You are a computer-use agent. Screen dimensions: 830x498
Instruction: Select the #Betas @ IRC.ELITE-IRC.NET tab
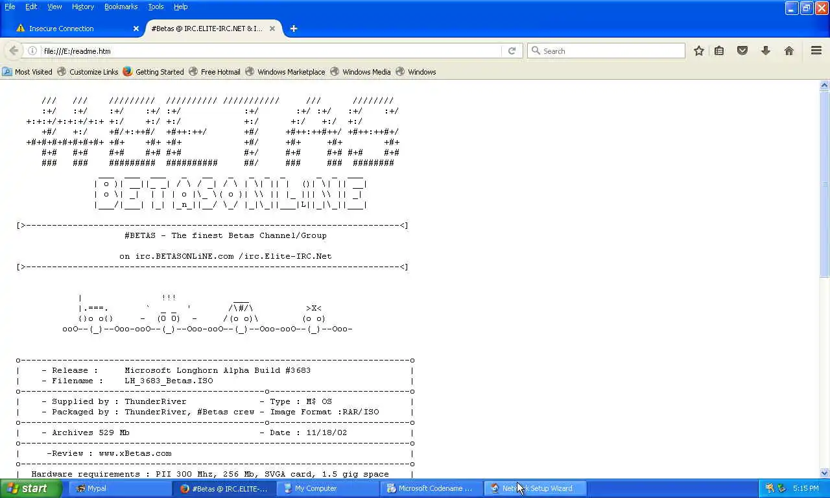(212, 29)
